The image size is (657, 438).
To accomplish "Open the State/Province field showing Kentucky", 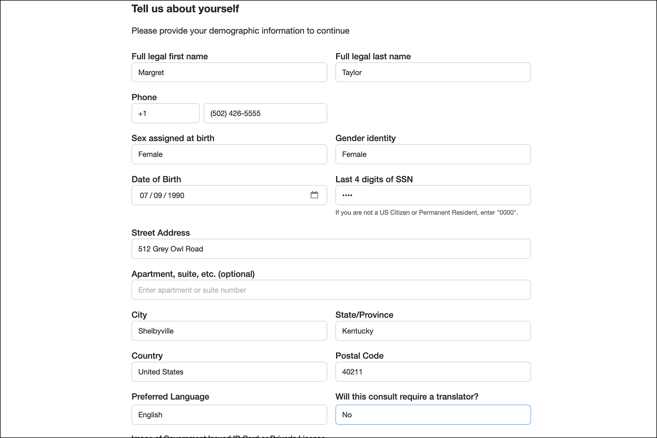I will [433, 331].
